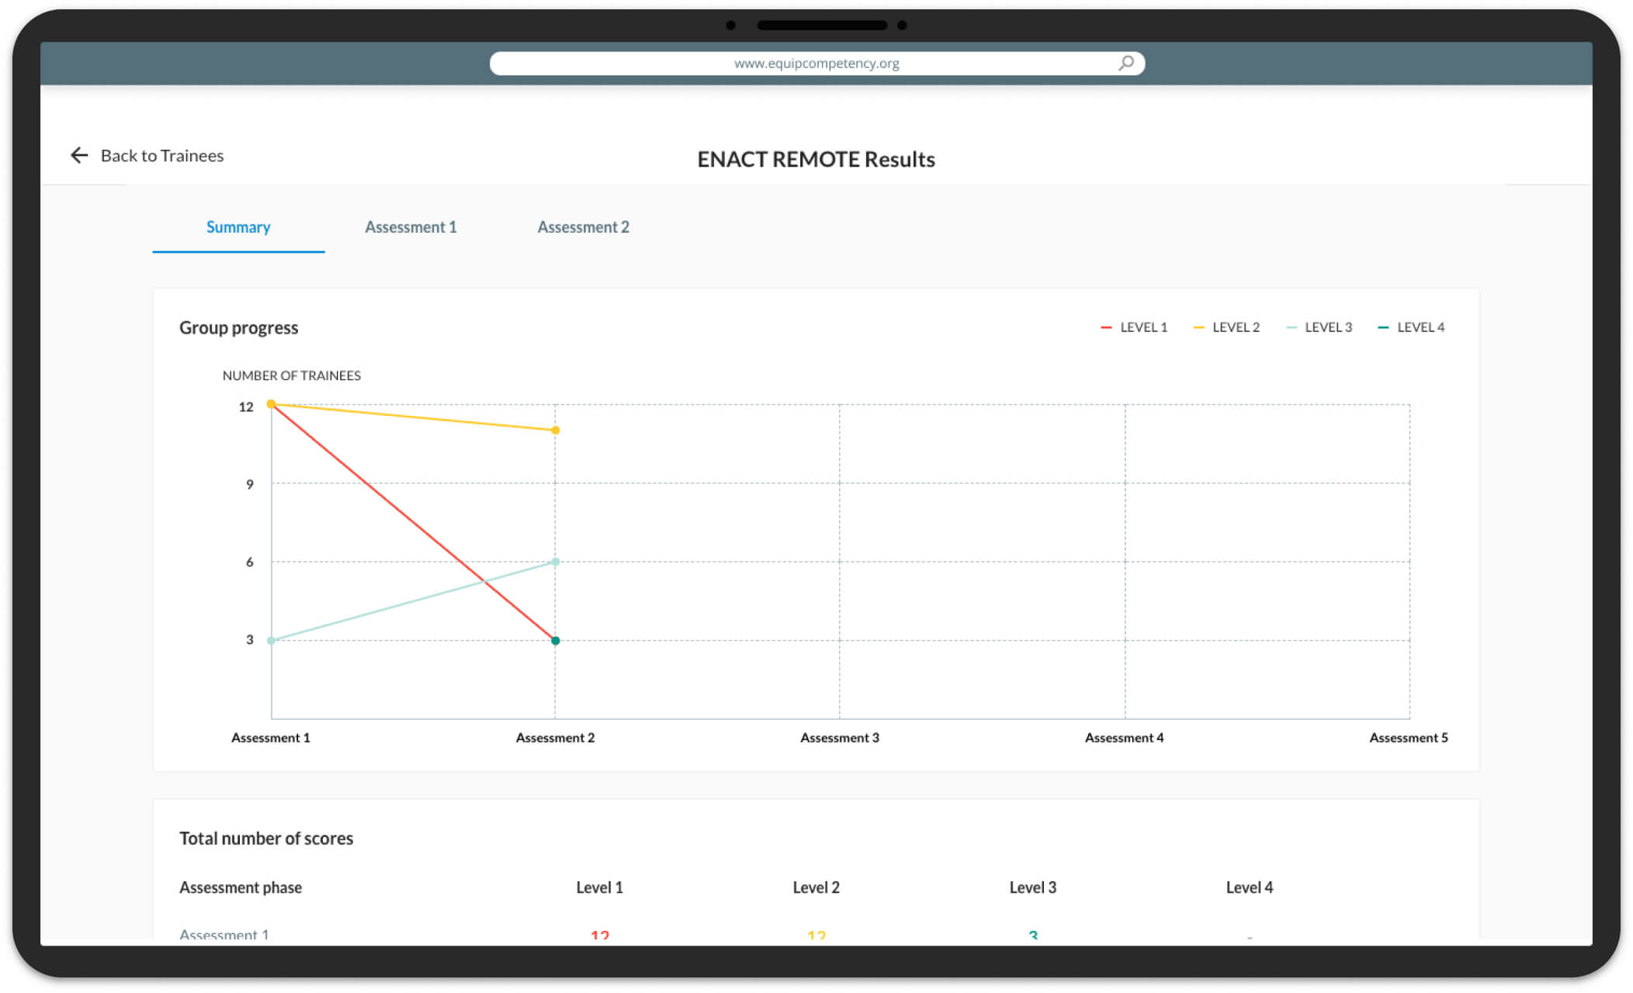Expand the Total number of scores section
Viewport: 1633px width, 993px height.
(266, 837)
